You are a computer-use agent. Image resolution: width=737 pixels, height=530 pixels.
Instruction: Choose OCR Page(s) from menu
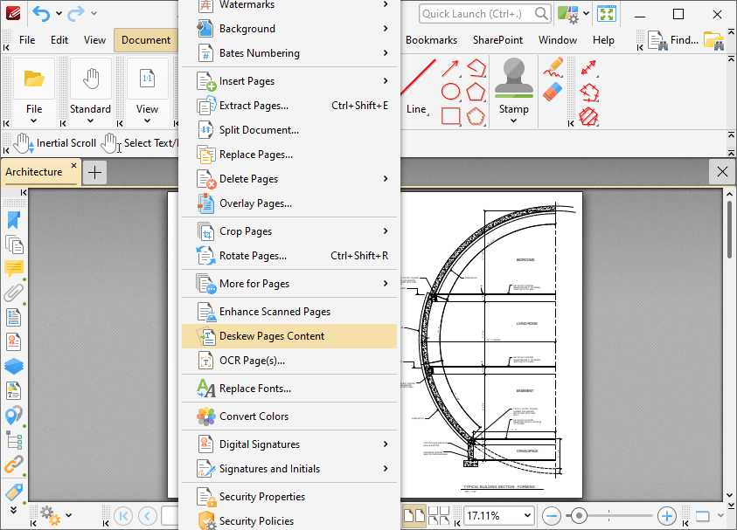tap(289, 361)
